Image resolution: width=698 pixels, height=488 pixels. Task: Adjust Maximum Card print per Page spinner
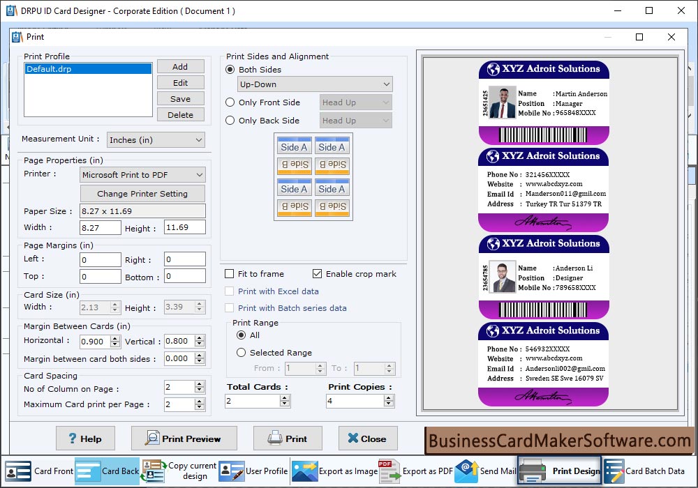click(200, 404)
